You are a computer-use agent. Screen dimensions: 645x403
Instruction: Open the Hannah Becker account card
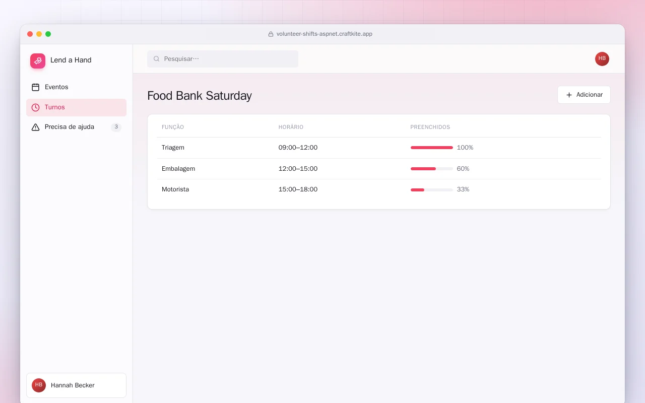click(x=76, y=385)
